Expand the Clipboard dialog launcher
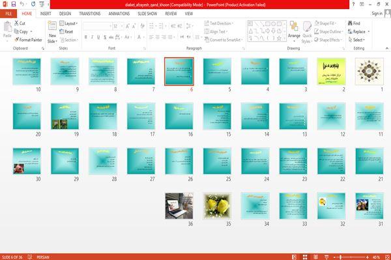This screenshot has width=391, height=260. point(43,48)
